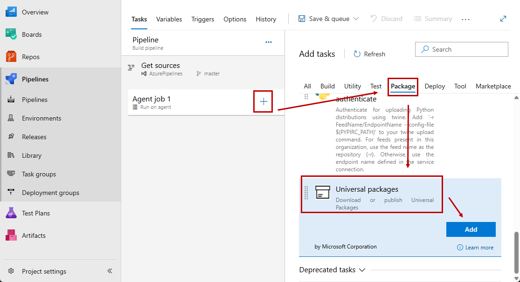Viewport: 520px width, 282px height.
Task: Click the Learn more info icon
Action: 460,247
